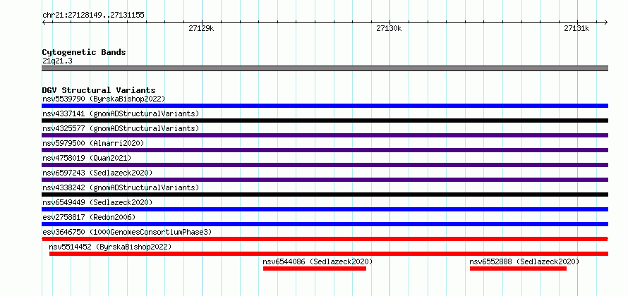This screenshot has width=628, height=296.
Task: Select red bar under esv3646750
Action: (x=325, y=239)
